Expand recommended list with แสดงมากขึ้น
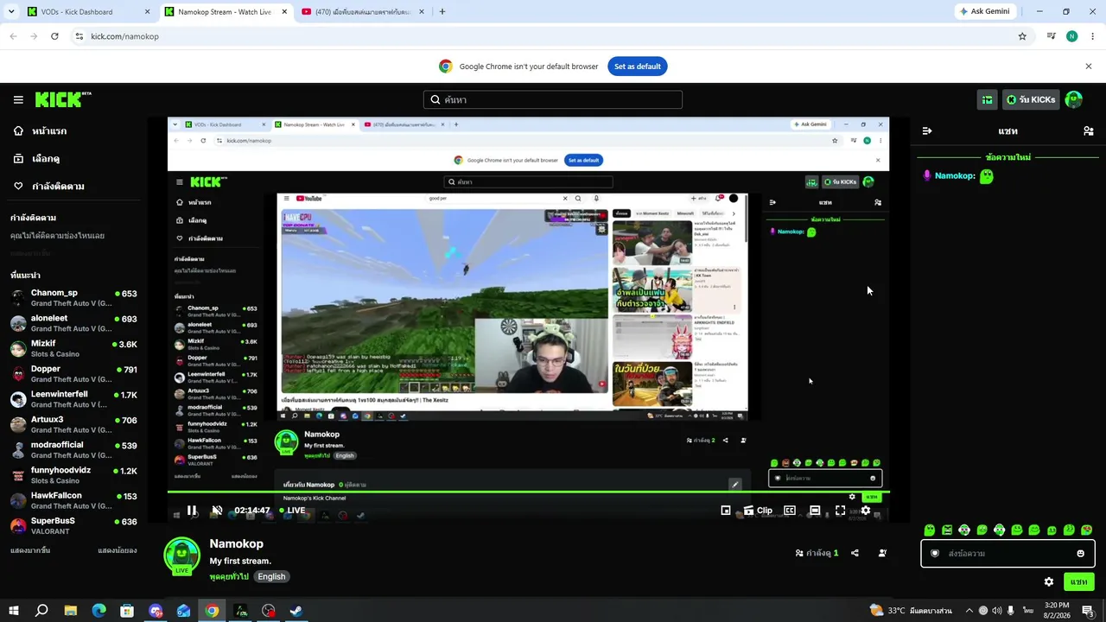The height and width of the screenshot is (622, 1106). point(32,550)
